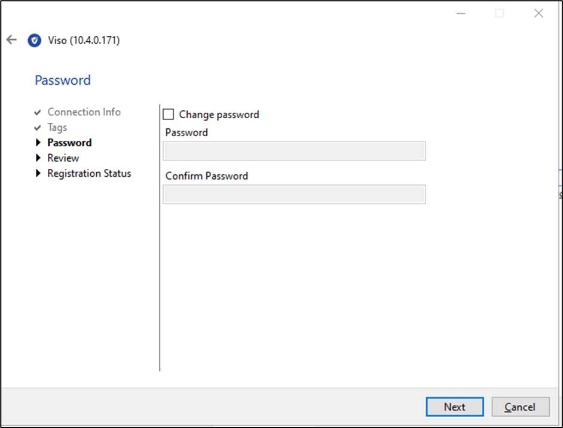Click the Next button
Image resolution: width=563 pixels, height=428 pixels.
[454, 407]
